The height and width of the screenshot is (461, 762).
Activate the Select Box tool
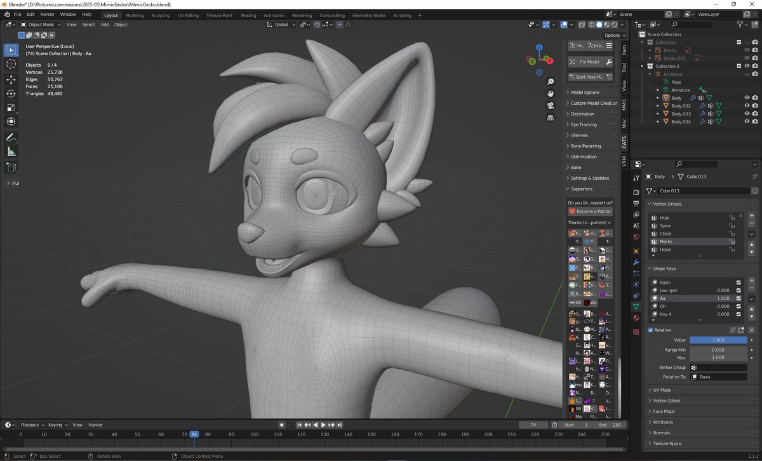11,50
